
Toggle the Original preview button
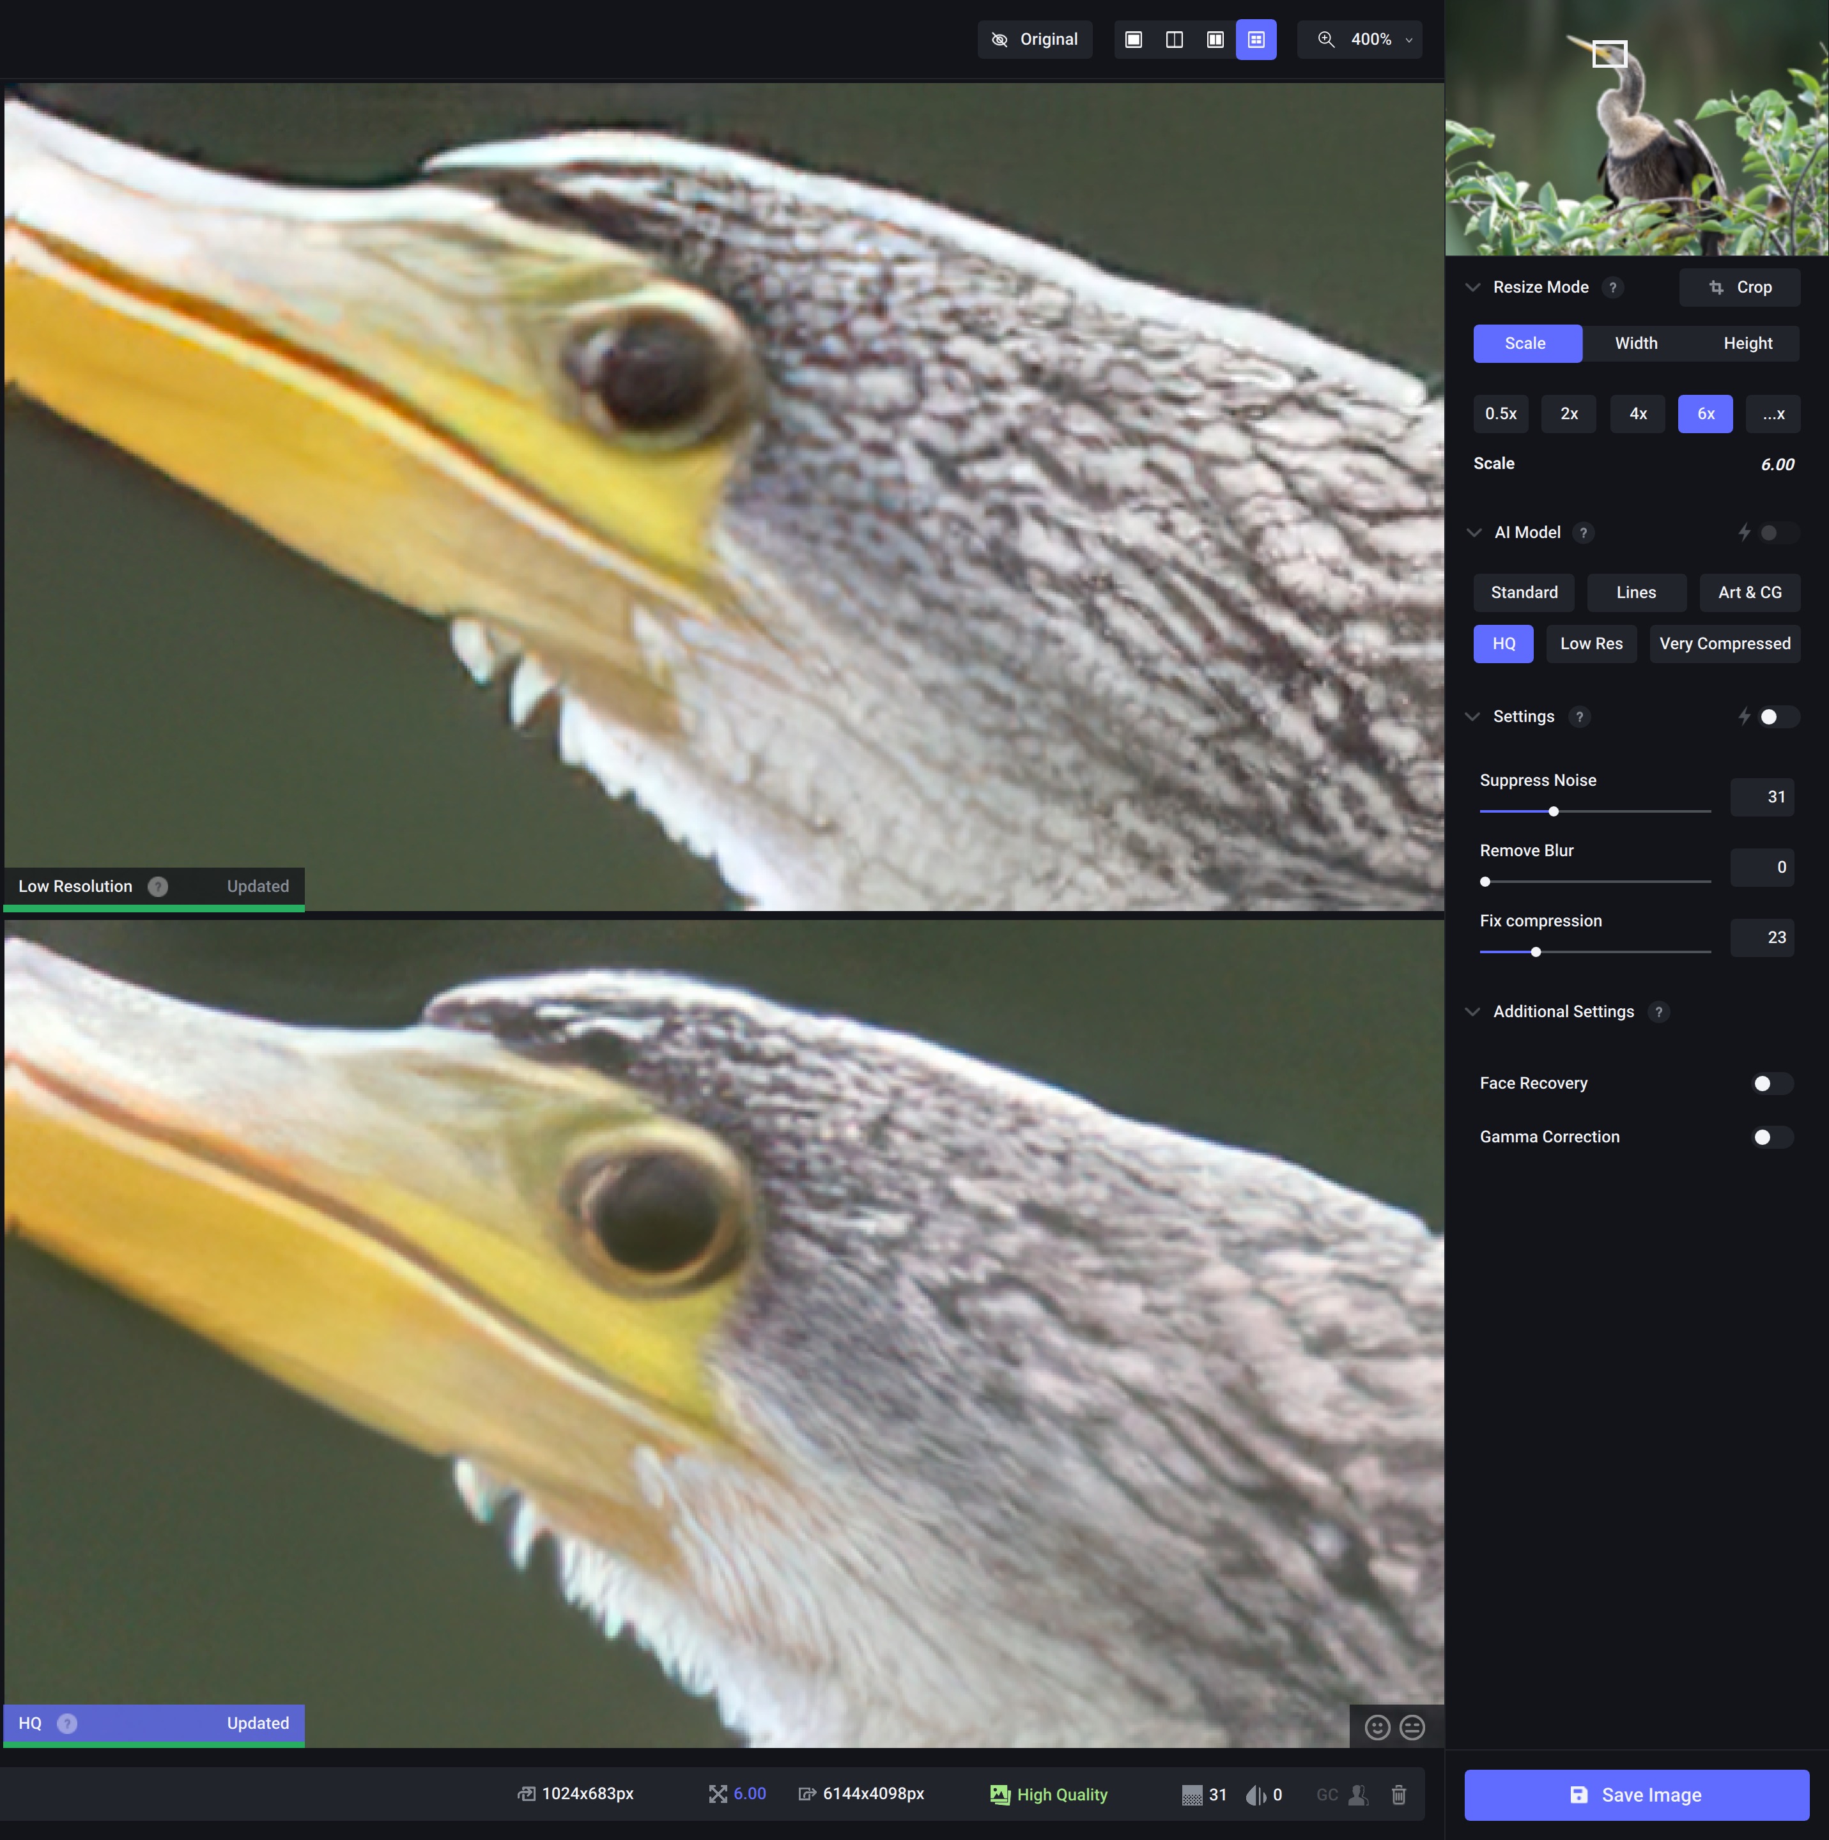1035,39
